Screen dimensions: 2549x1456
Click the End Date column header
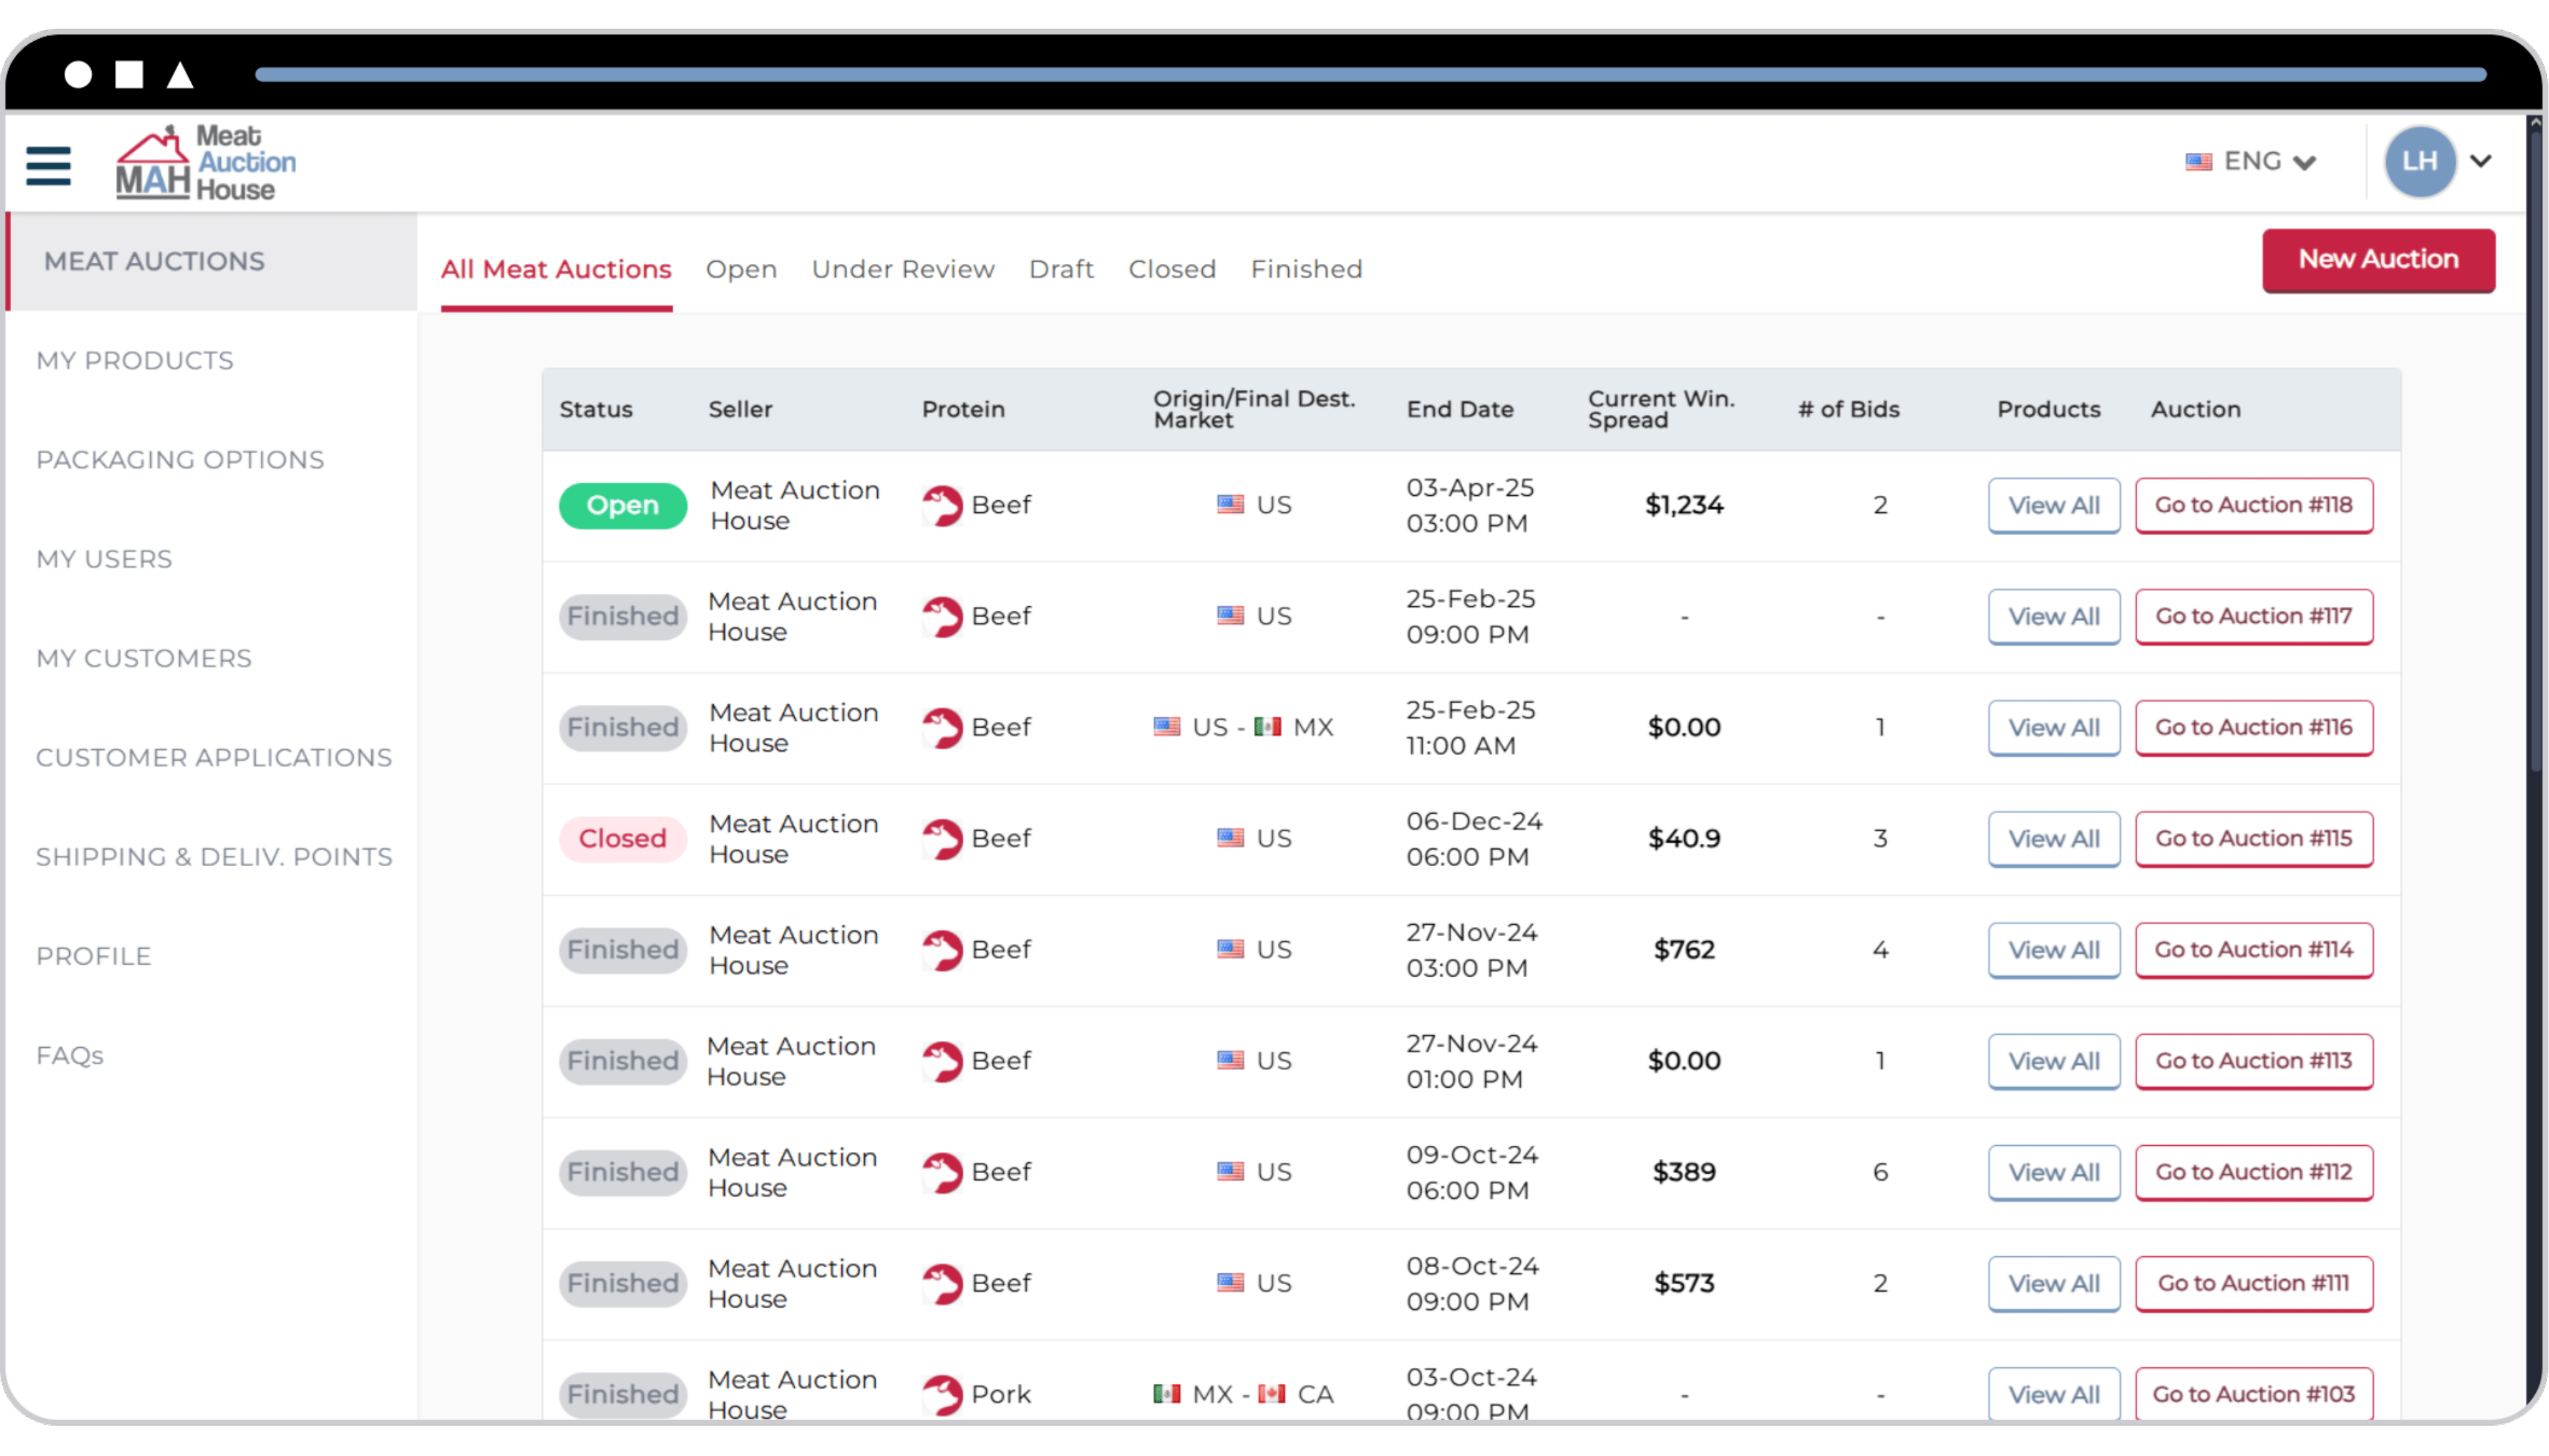[x=1459, y=409]
